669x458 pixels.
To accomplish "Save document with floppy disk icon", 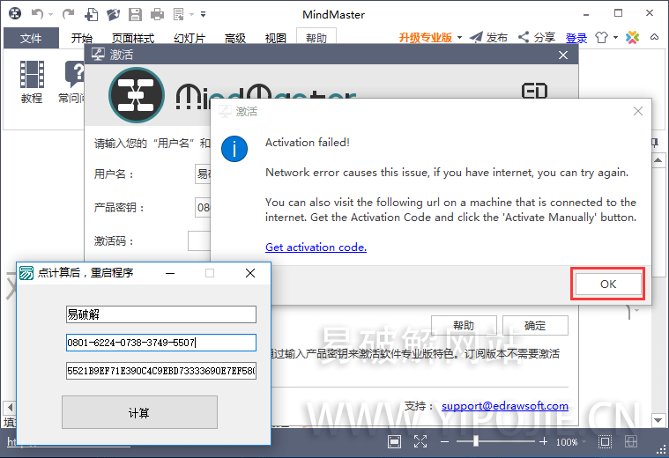I will coord(135,14).
